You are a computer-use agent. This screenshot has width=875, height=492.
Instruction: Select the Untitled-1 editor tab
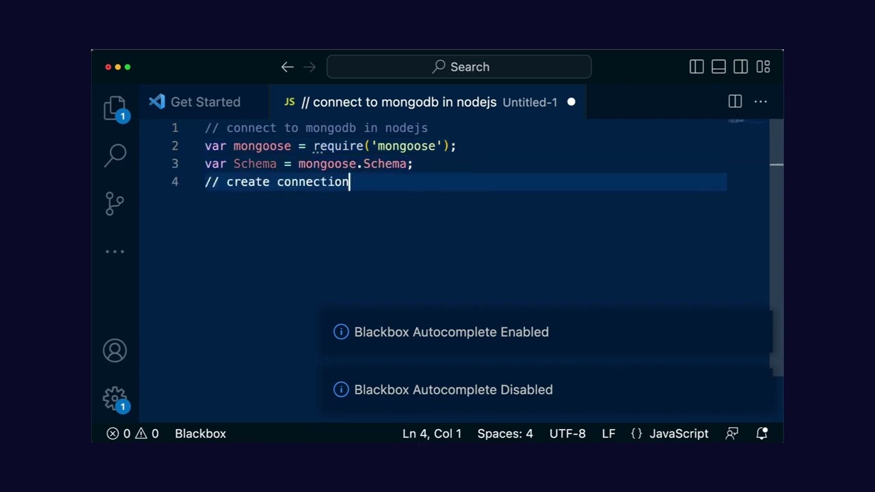[x=530, y=102]
